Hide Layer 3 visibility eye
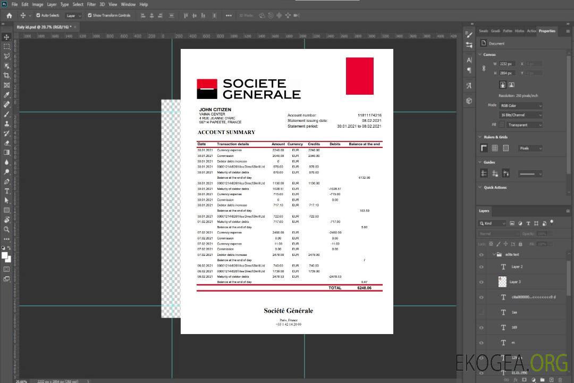574x383 pixels. point(482,282)
